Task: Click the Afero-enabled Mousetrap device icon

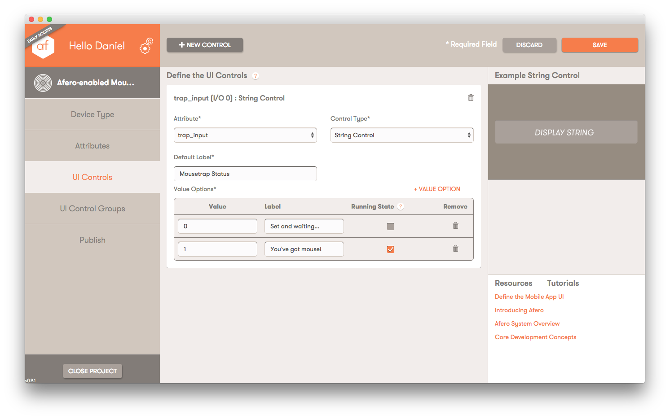Action: 43,83
